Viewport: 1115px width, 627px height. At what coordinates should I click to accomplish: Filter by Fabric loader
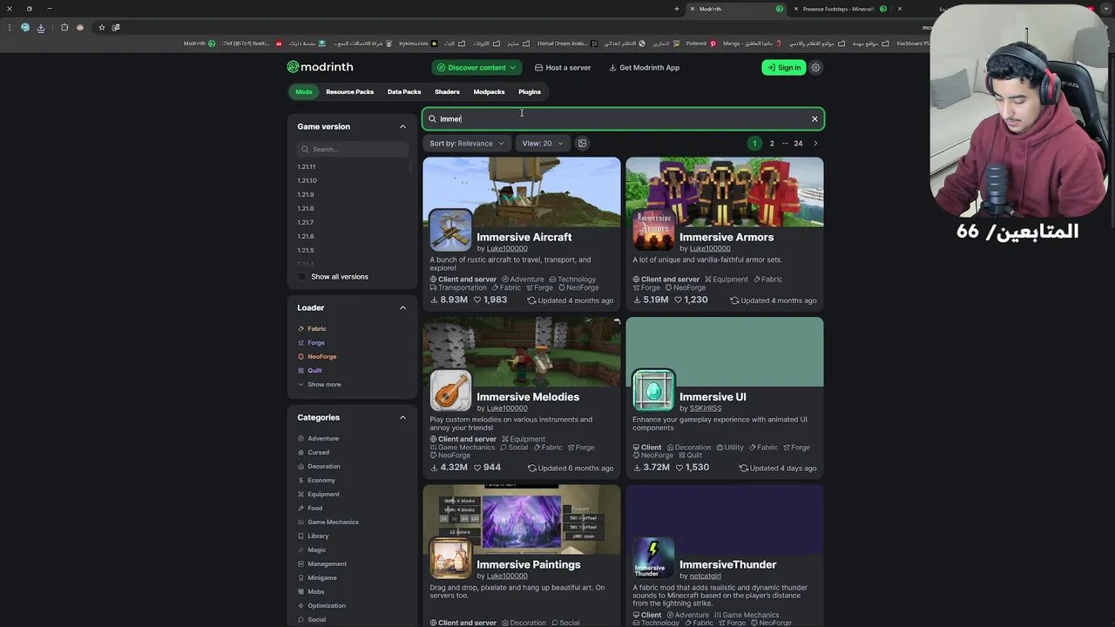(x=312, y=328)
